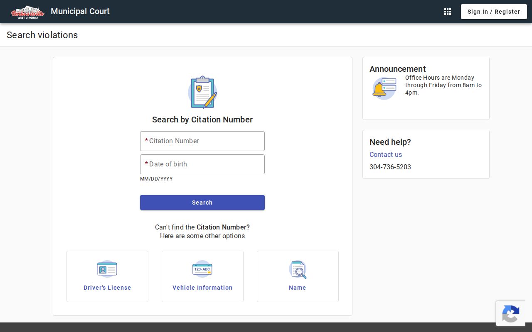Click "Here are some other options" text
Image resolution: width=532 pixels, height=332 pixels.
coord(202,236)
